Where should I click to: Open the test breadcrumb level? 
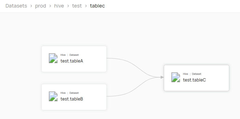[77, 6]
